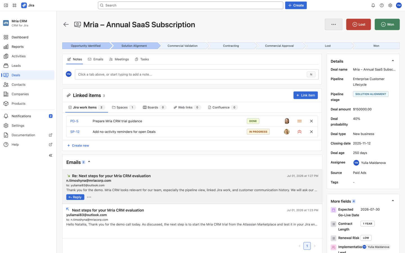405x253 pixels.
Task: Click the assignee avatar on PD-5 row
Action: [287, 121]
